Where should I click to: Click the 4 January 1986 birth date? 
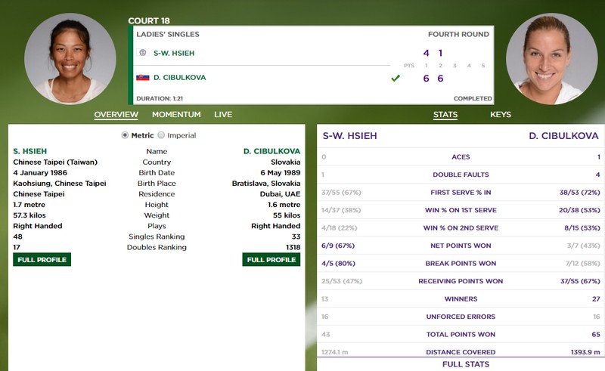coord(40,173)
